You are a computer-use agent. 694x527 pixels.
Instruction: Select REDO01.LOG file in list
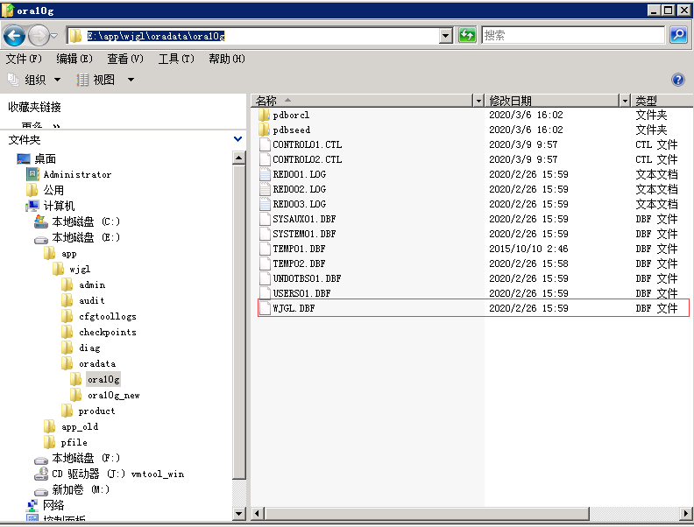tap(299, 174)
